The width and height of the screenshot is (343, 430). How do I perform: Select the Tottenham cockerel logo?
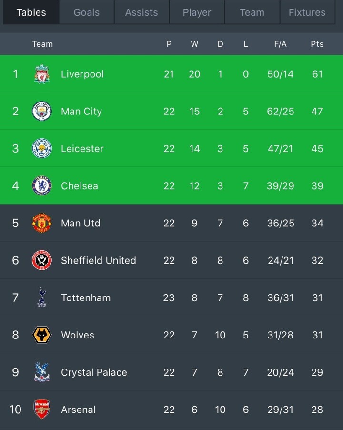pos(42,297)
